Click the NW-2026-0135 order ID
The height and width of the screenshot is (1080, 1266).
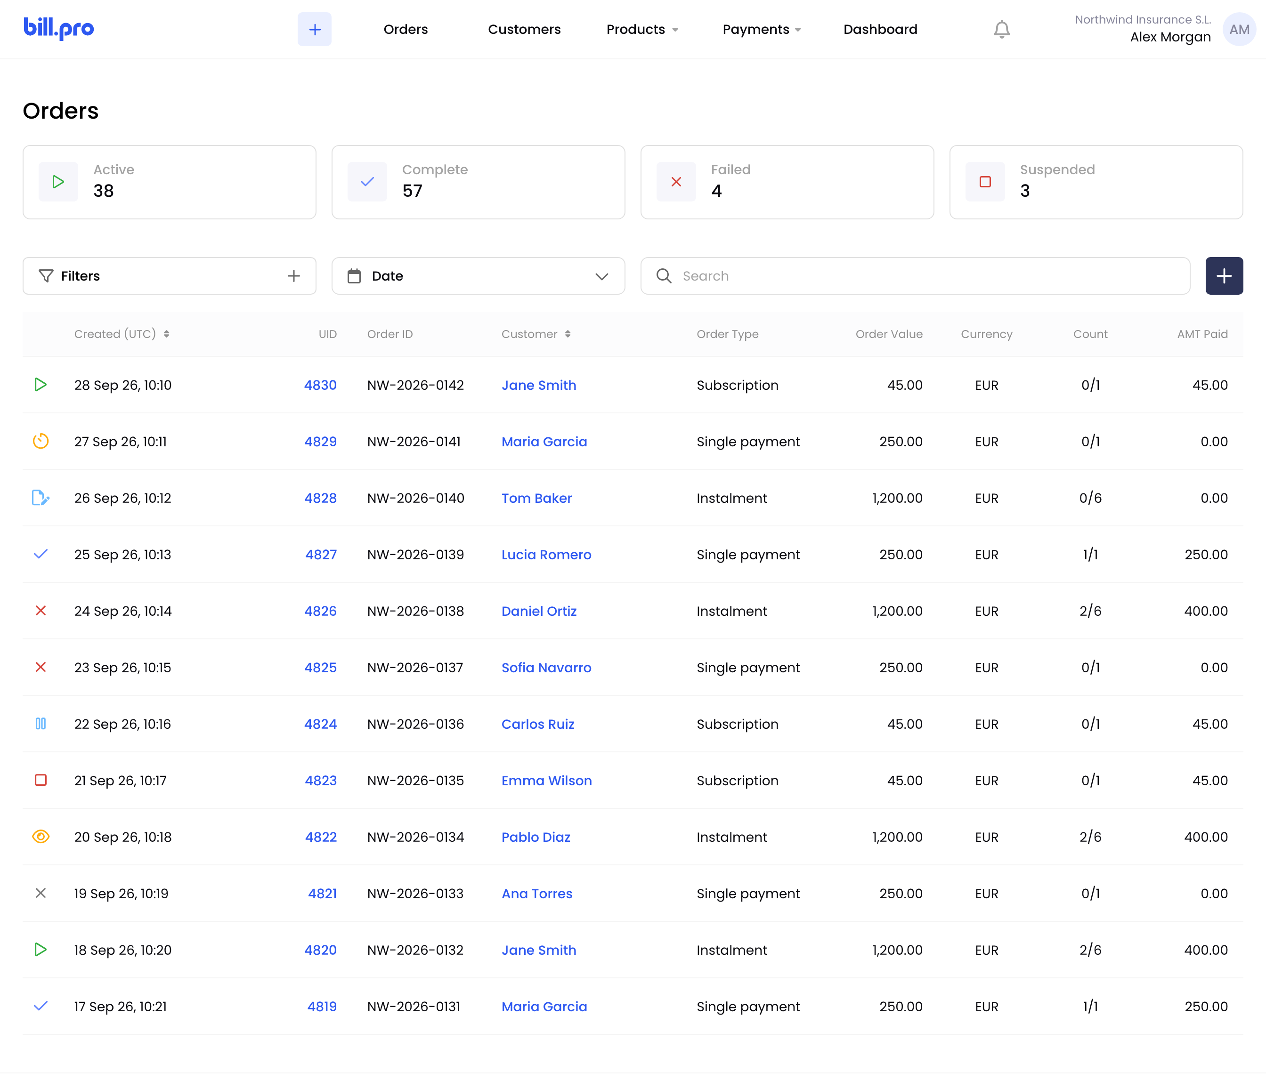[415, 780]
